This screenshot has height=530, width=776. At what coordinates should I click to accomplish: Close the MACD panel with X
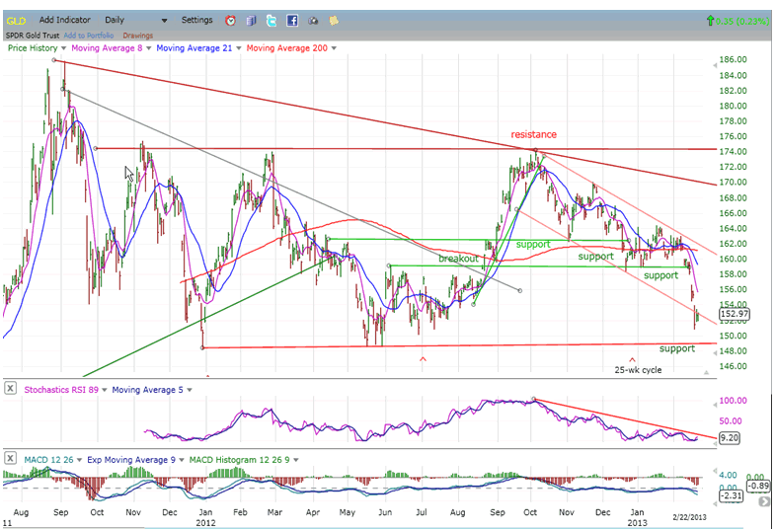tap(10, 458)
